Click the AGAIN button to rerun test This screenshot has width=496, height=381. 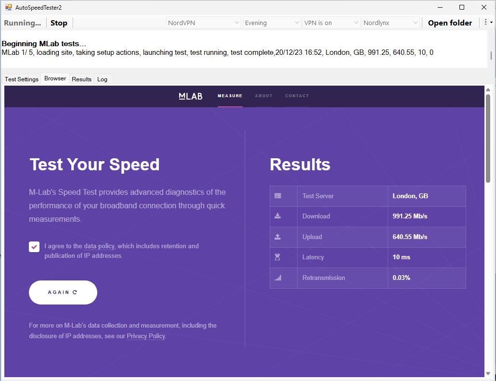tap(63, 292)
